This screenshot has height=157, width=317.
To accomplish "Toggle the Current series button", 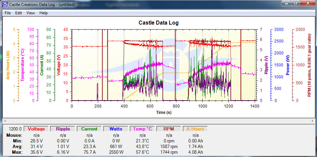I will pyautogui.click(x=89, y=129).
